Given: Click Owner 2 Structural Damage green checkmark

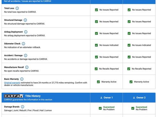Looking at the screenshot, I should 129,22.
